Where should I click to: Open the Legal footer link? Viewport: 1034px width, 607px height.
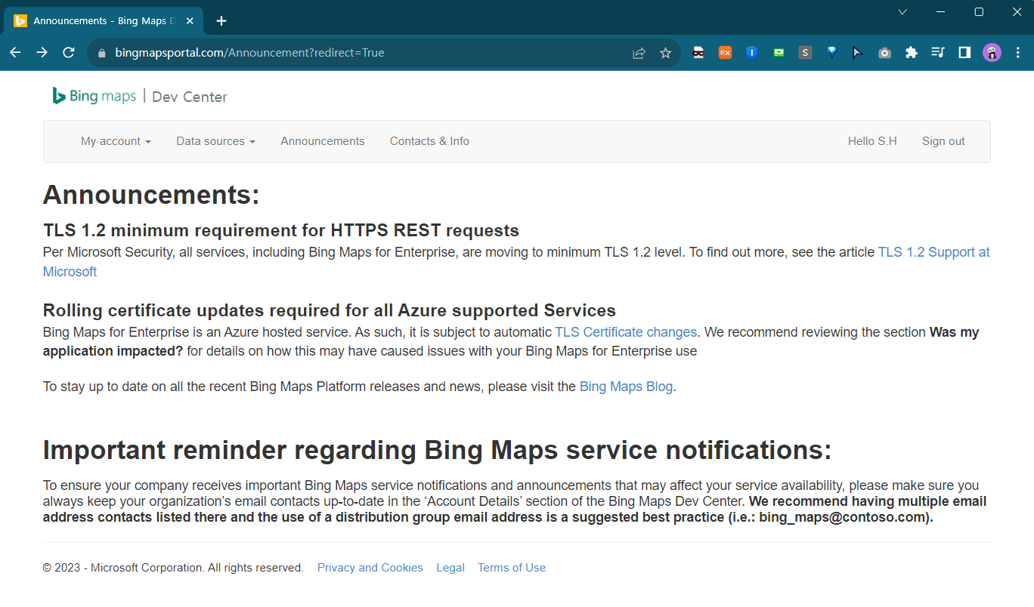pos(450,568)
